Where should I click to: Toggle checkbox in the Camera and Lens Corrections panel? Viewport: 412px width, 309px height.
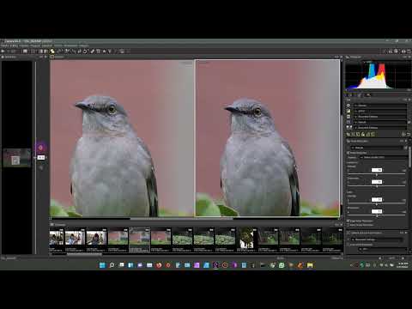(x=348, y=245)
